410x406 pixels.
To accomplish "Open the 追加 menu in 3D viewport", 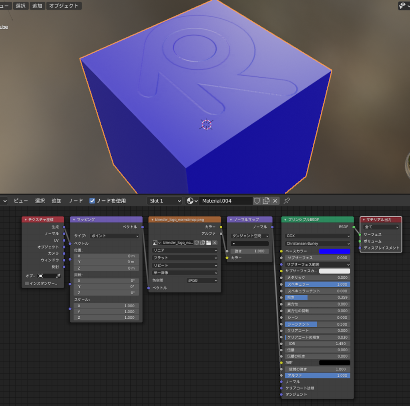I will [x=37, y=6].
